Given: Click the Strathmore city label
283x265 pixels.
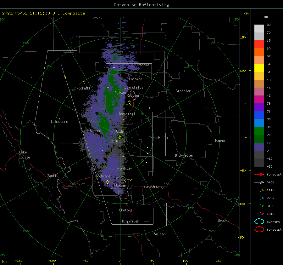Looking at the screenshot, I should click(x=153, y=187).
